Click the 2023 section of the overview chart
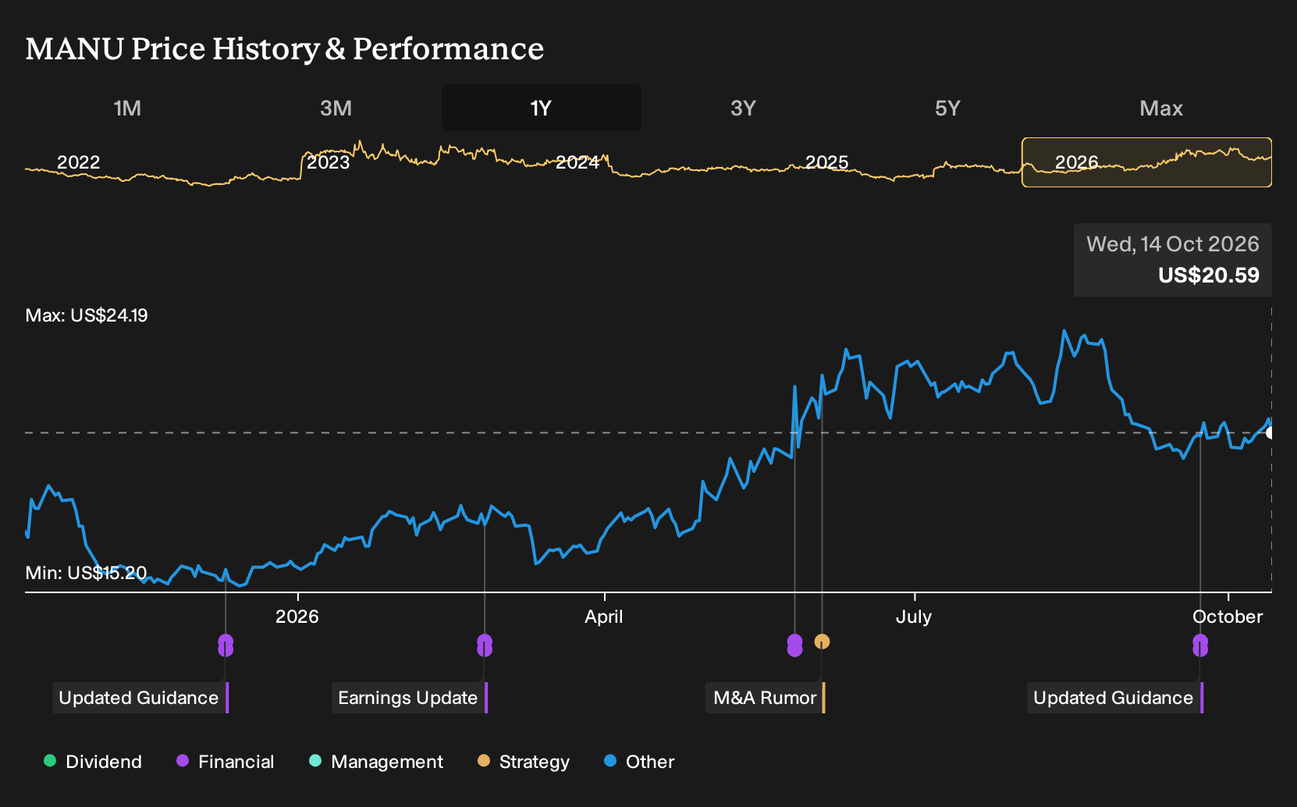This screenshot has width=1297, height=807. tap(329, 162)
